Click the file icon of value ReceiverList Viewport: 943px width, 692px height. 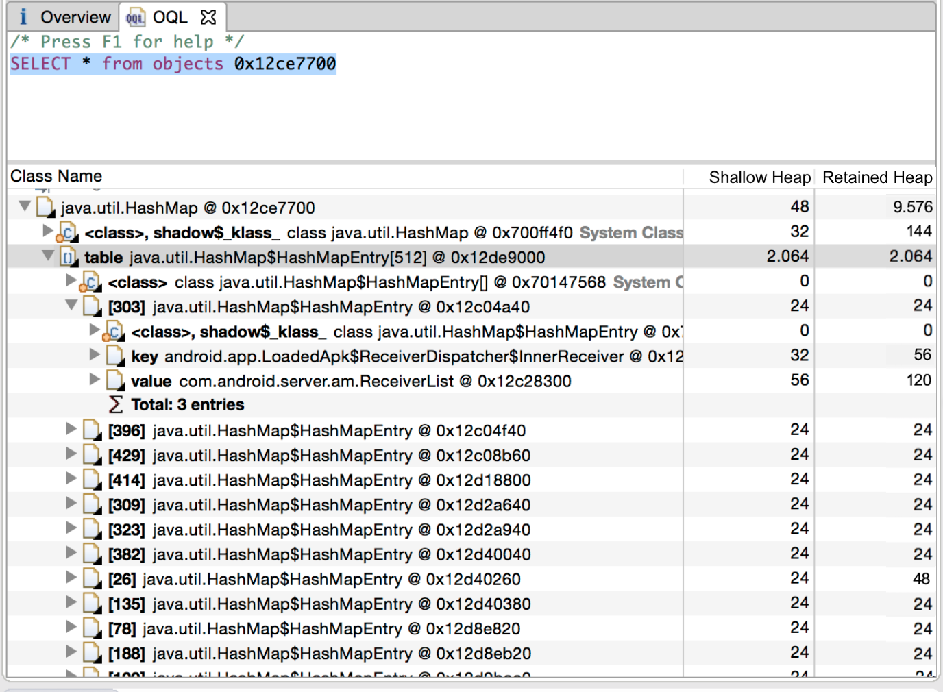(x=116, y=381)
